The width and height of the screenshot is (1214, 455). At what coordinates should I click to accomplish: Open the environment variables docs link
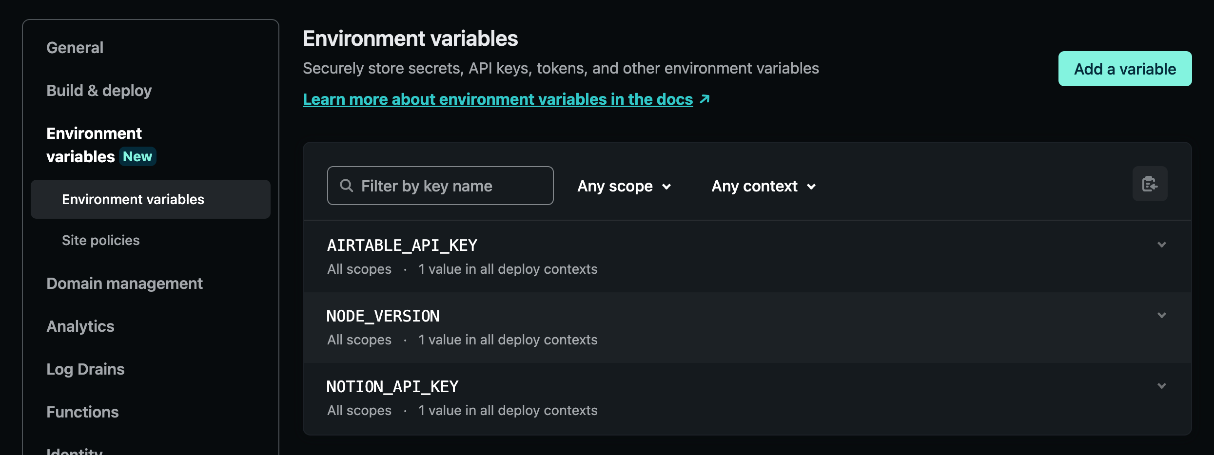coord(497,99)
